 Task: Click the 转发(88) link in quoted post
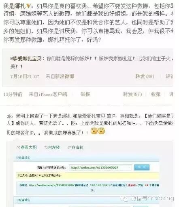tap(145, 76)
